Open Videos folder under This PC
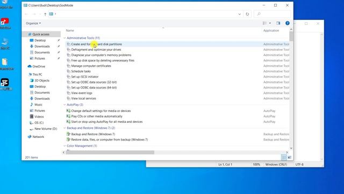 coord(37,117)
